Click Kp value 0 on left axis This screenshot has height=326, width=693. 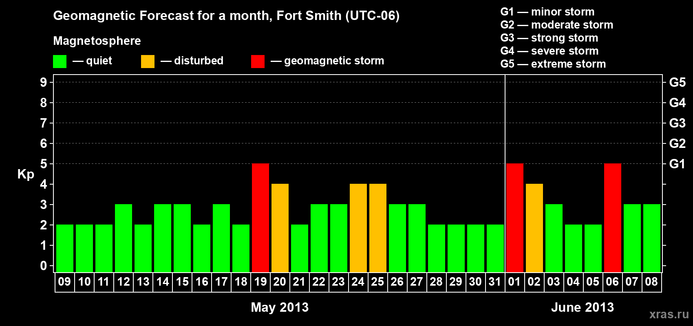[44, 266]
